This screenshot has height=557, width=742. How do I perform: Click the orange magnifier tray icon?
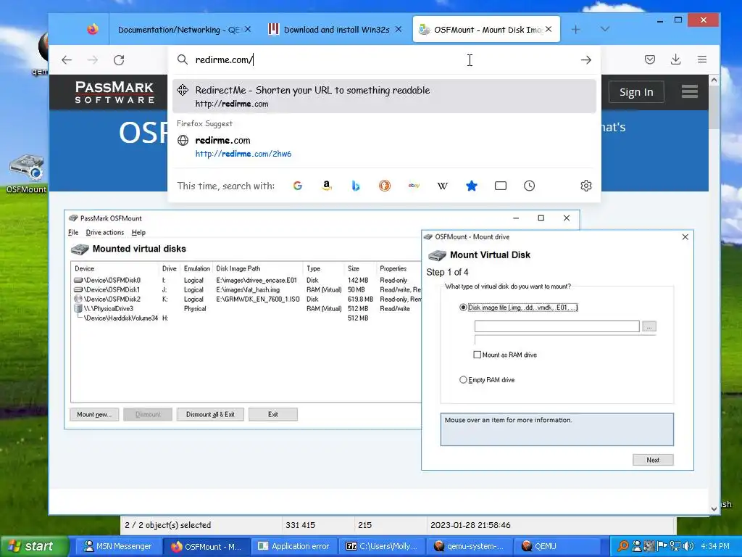tap(623, 546)
